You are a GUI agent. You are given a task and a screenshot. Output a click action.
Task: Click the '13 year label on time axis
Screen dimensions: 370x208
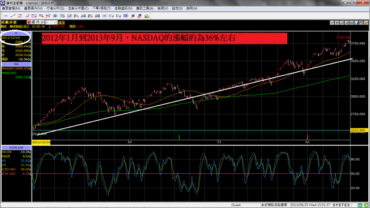219,142
